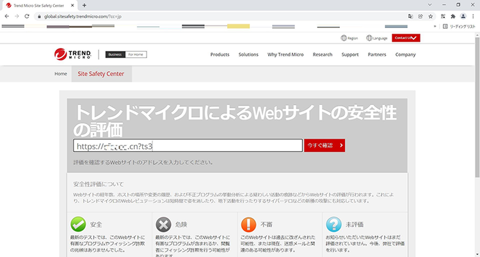Bookmark this page with star icon
The height and width of the screenshot is (257, 480).
pos(431,17)
